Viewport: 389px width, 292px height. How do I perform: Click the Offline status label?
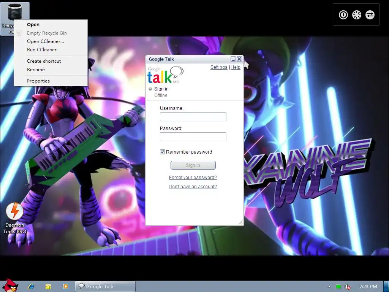(161, 95)
